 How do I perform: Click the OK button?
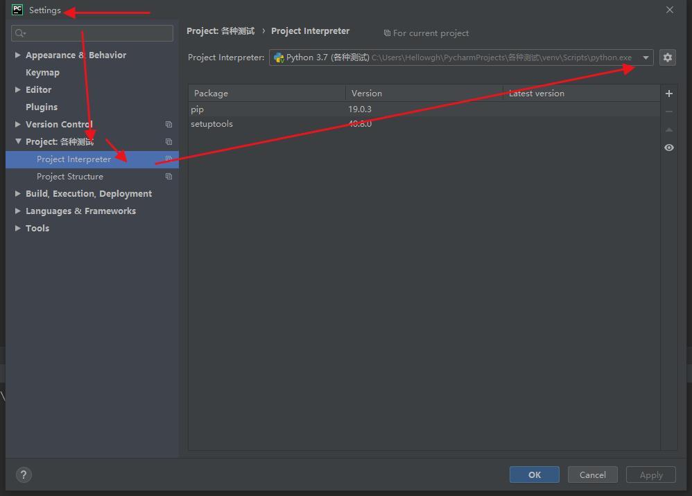point(534,475)
